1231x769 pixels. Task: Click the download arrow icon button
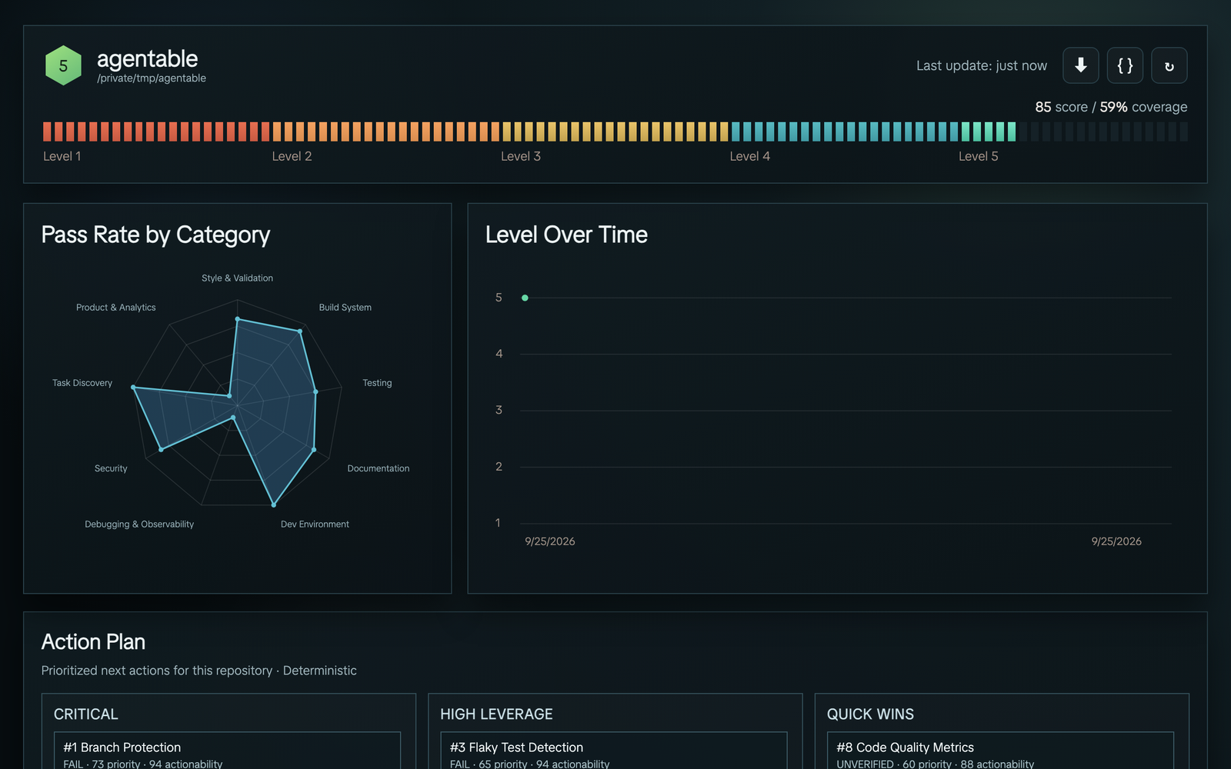pos(1080,65)
